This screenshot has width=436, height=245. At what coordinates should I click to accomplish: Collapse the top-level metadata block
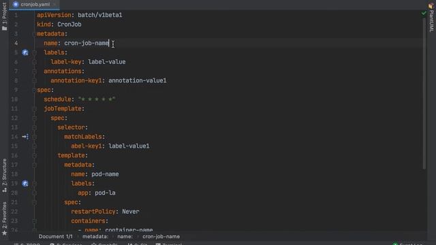coord(34,34)
